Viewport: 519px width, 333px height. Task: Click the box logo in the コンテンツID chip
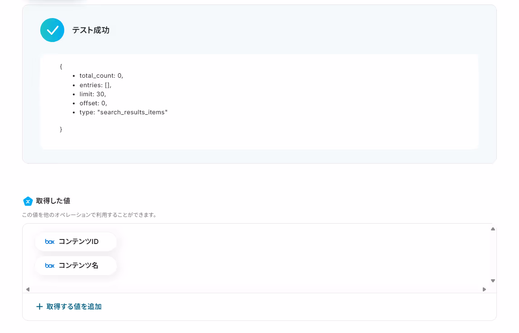pos(50,242)
